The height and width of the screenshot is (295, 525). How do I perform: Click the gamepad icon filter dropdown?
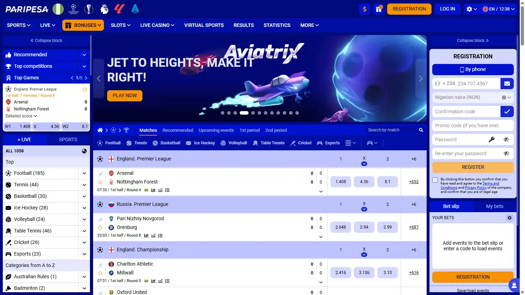[372, 143]
